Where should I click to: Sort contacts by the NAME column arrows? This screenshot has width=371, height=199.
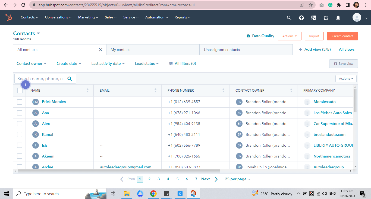click(87, 90)
